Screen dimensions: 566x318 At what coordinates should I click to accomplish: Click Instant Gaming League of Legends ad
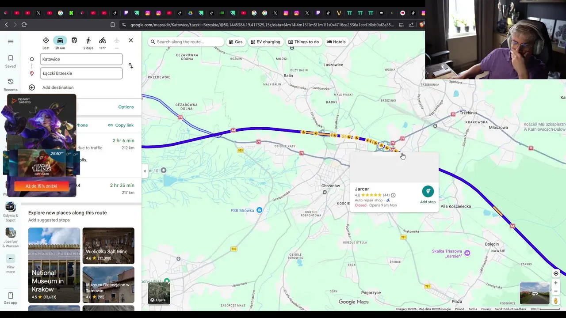point(42,146)
